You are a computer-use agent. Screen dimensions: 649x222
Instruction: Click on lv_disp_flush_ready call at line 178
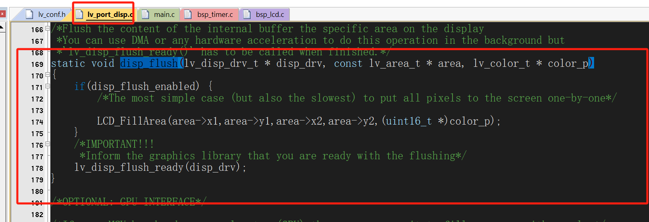pos(129,168)
